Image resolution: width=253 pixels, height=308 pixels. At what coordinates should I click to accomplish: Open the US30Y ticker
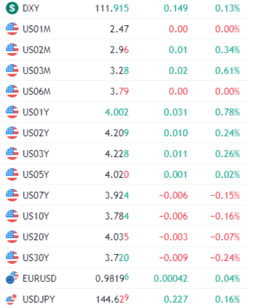click(x=36, y=258)
